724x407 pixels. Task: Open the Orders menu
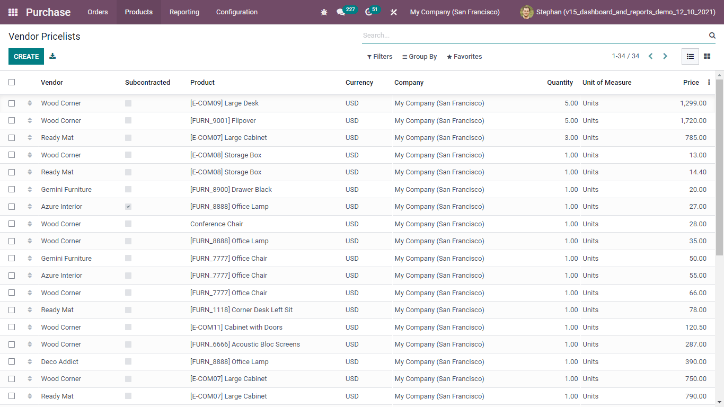pyautogui.click(x=98, y=12)
